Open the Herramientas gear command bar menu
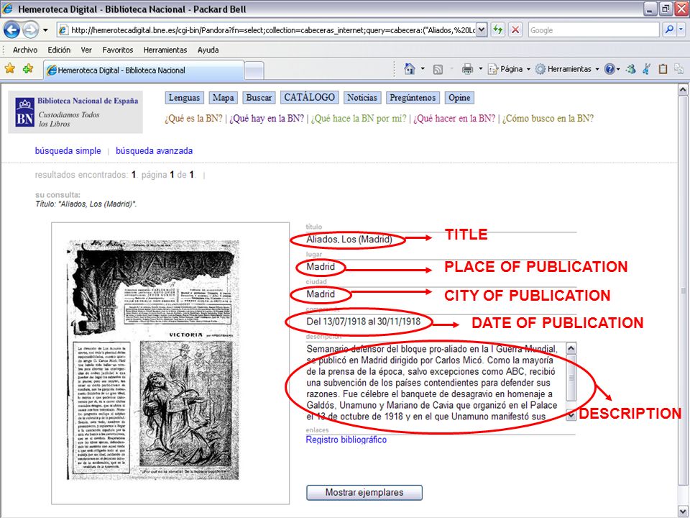 [x=567, y=69]
